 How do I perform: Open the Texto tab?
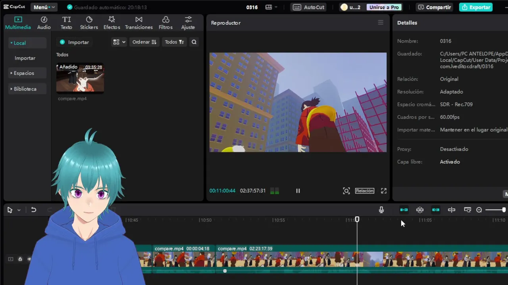[x=66, y=23]
